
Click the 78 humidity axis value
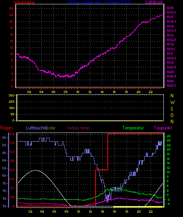(4, 183)
